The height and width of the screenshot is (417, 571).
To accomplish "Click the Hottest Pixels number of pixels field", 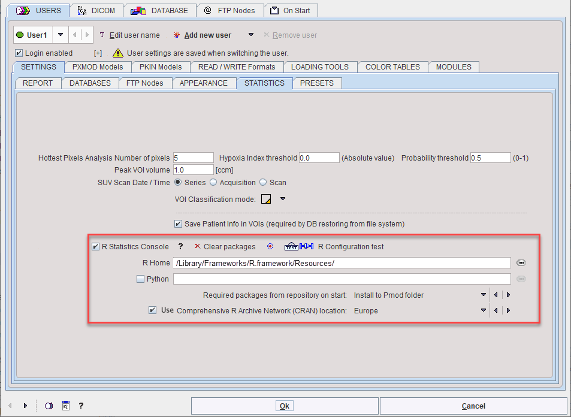I will click(x=194, y=158).
